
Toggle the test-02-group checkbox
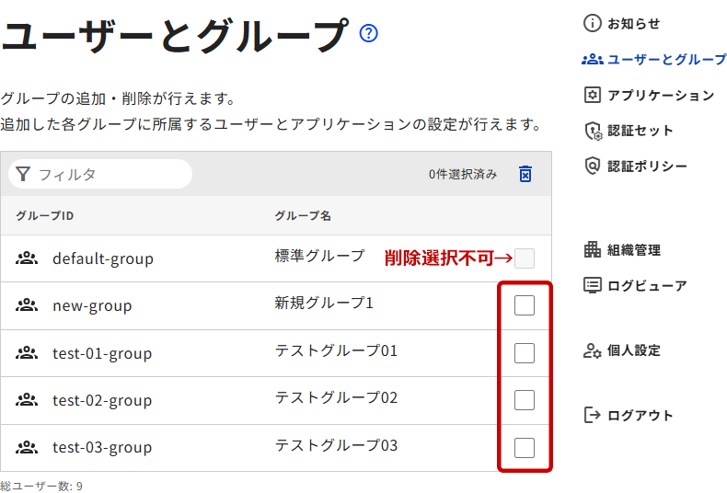[525, 400]
